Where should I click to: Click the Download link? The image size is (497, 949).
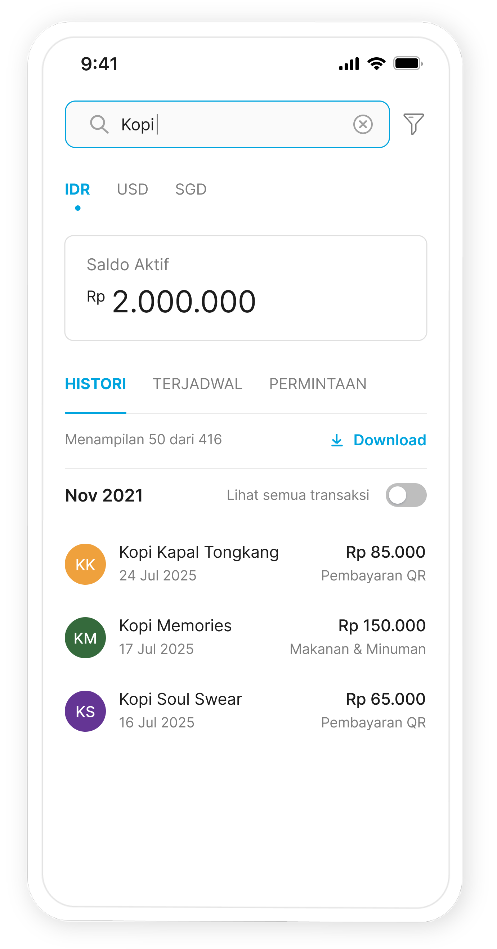click(390, 440)
